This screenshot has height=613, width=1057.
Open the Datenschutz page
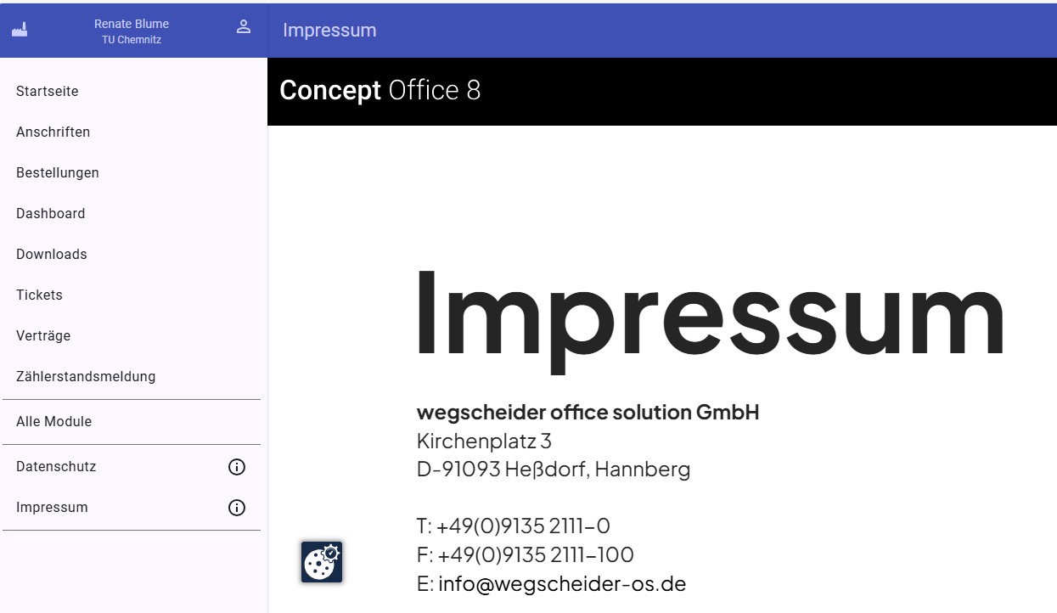pos(132,467)
